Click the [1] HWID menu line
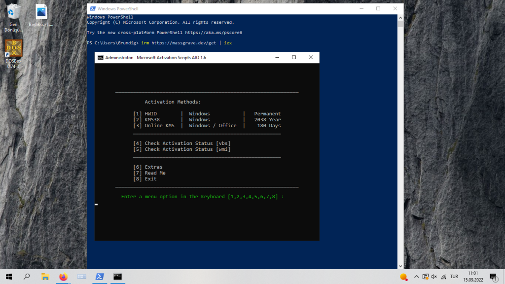 (207, 114)
